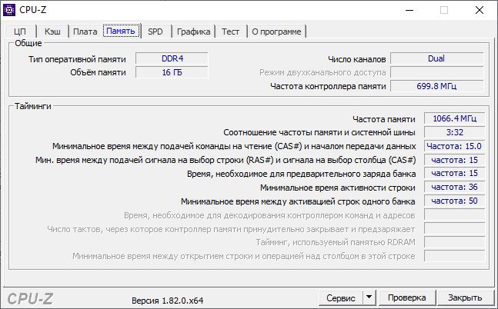This screenshot has width=498, height=309.
Task: Click the Тайминг, используемый памятью RDRAM label
Action: tap(336, 242)
